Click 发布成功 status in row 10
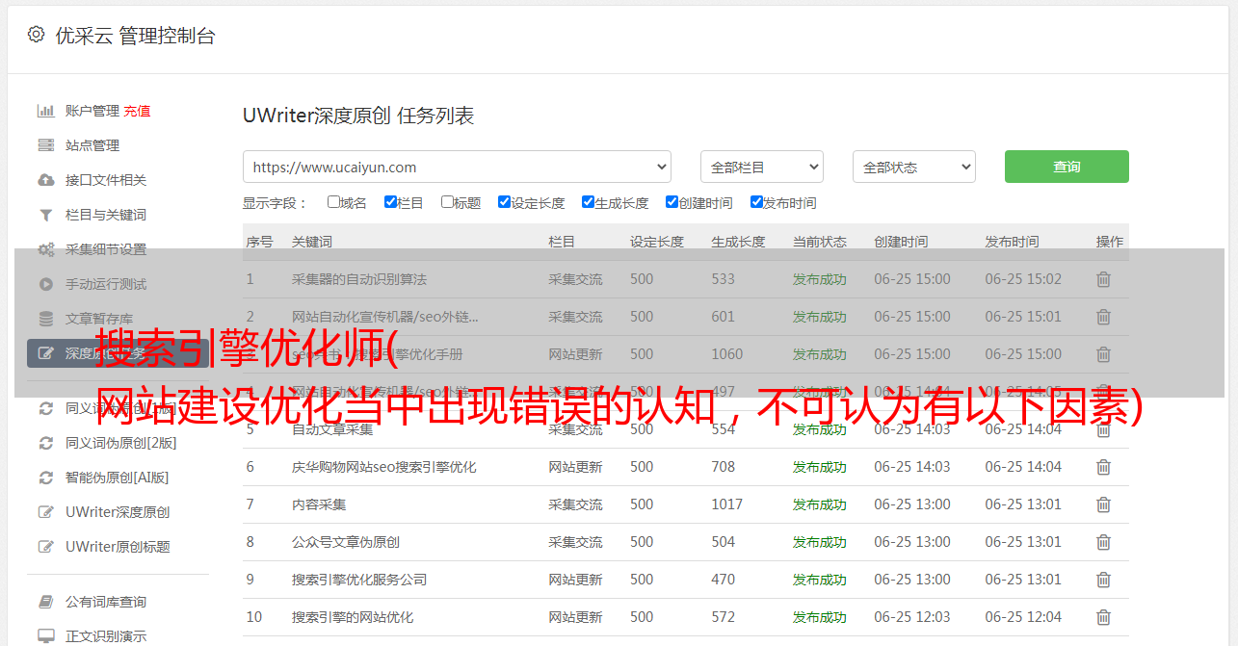1238x646 pixels. 820,617
